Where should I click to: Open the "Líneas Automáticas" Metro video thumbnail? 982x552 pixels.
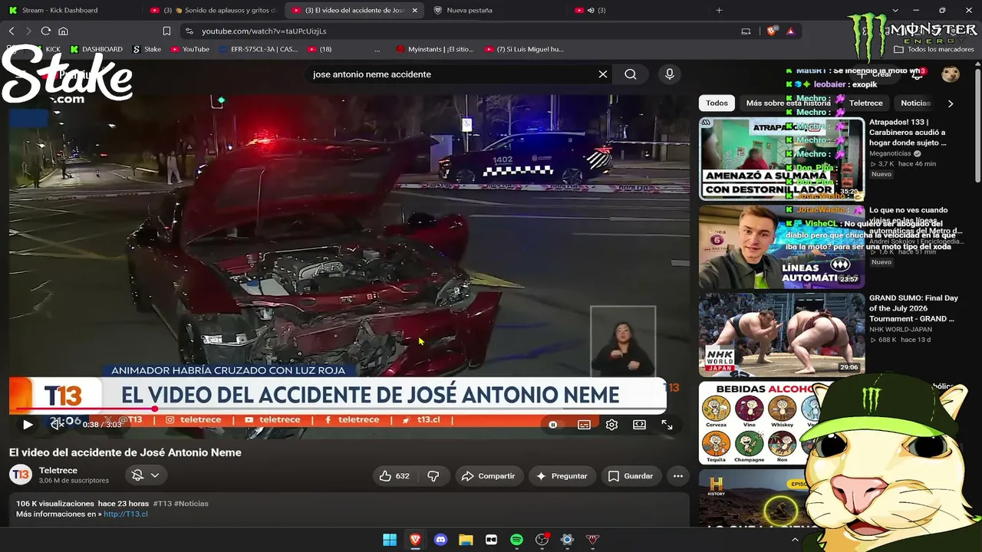782,247
